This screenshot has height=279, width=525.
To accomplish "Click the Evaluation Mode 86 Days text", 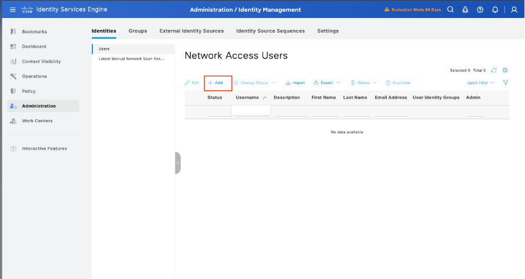I will [416, 10].
